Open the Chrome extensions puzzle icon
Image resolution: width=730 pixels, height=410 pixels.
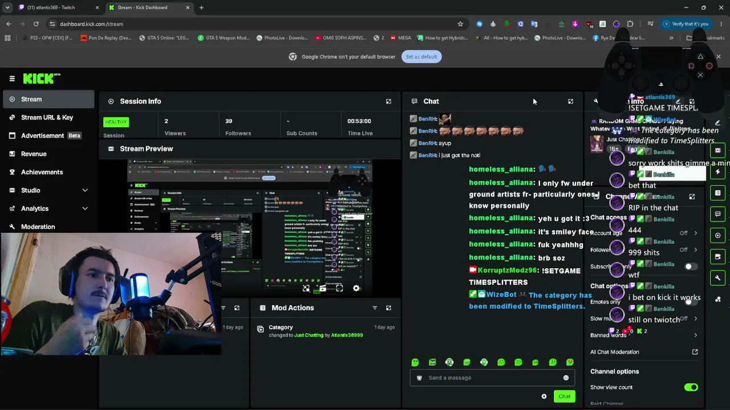[630, 24]
